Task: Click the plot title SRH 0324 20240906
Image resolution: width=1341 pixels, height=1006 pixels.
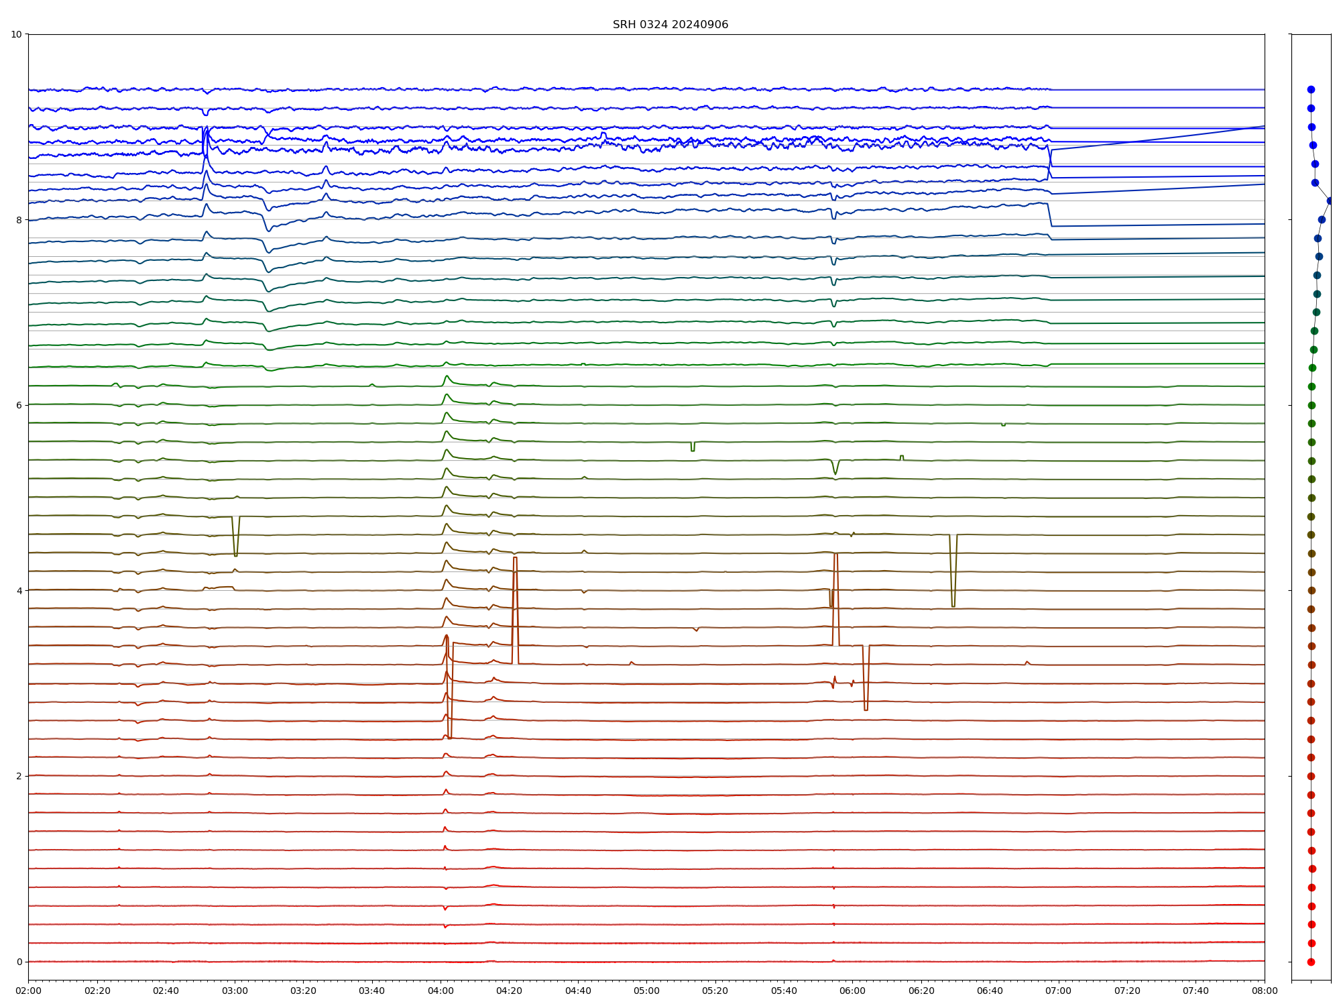Action: click(670, 25)
